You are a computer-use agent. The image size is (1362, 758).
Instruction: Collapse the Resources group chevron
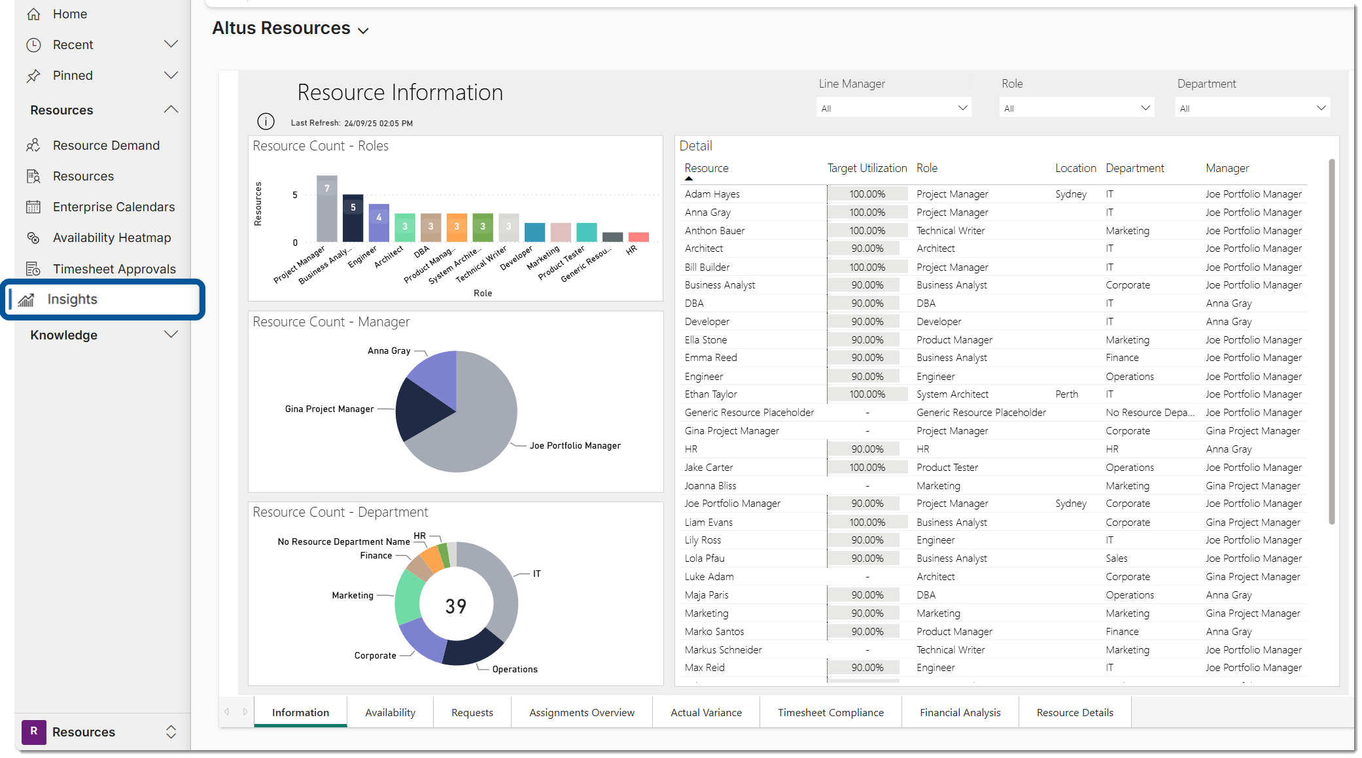coord(171,110)
